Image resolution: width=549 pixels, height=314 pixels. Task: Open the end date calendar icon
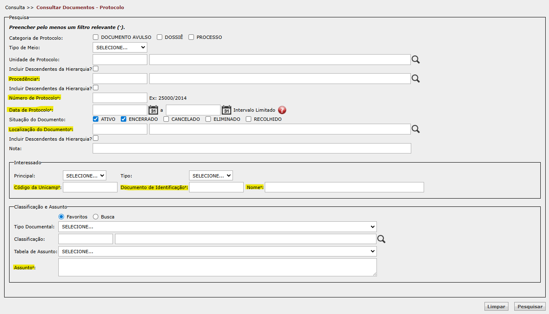(x=226, y=110)
